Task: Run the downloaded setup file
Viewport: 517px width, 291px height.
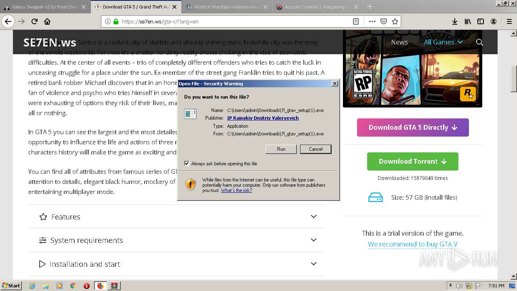Action: coord(281,149)
